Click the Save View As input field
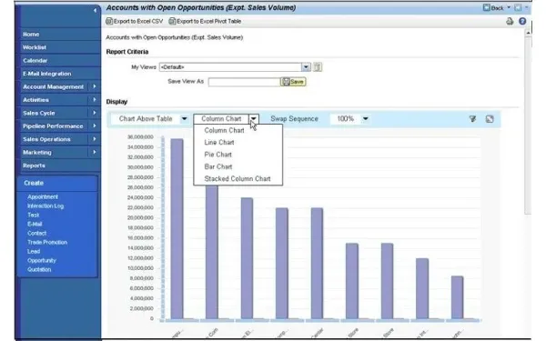The height and width of the screenshot is (341, 546). (x=244, y=82)
